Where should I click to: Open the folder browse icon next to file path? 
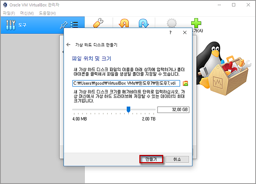(185, 83)
